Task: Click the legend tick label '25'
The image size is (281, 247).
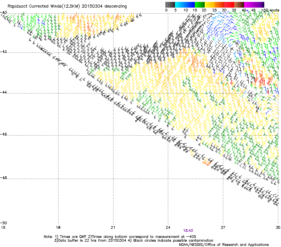Action: pos(215,10)
